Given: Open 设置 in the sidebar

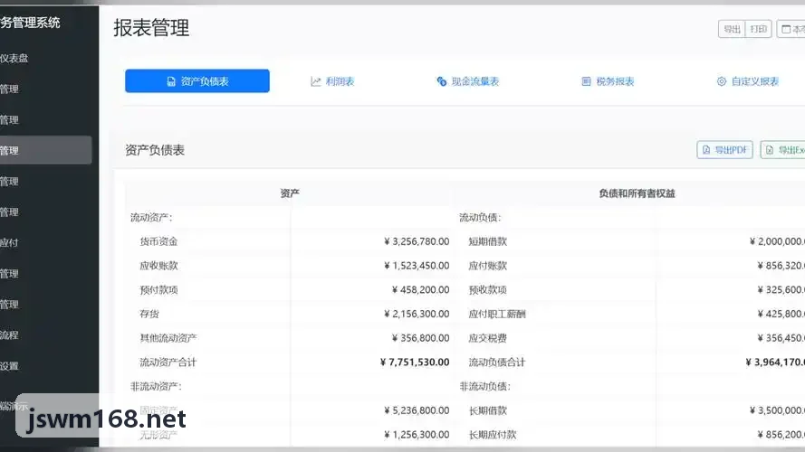Looking at the screenshot, I should click(9, 366).
